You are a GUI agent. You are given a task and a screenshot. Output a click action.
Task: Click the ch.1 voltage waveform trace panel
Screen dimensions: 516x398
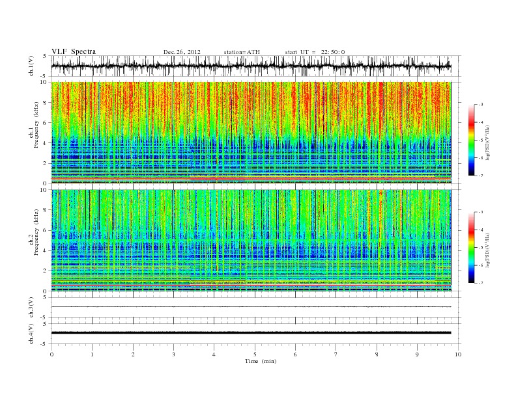(x=255, y=66)
